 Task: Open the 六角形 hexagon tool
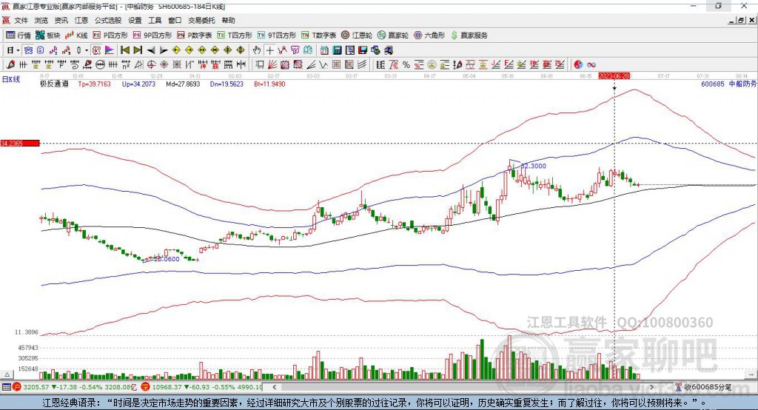pos(429,36)
